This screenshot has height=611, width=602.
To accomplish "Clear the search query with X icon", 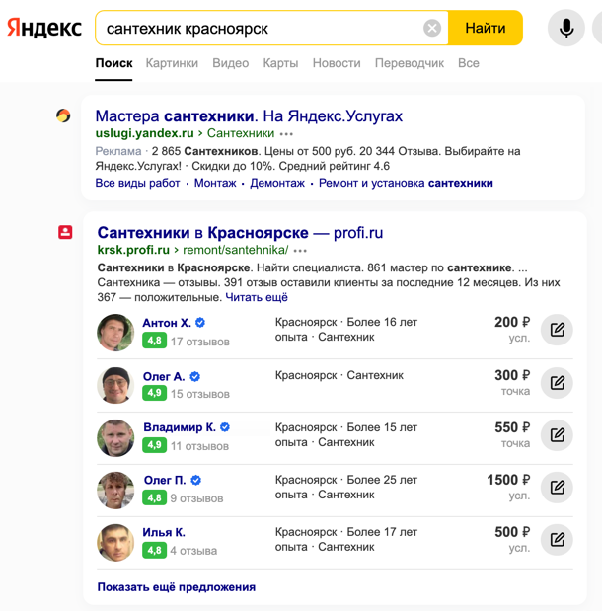I will click(x=432, y=29).
